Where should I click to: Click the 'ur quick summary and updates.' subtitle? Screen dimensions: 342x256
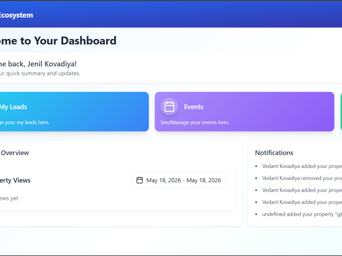click(x=40, y=73)
